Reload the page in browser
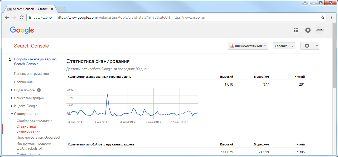Screen dimensions: 338x157 (x=22, y=18)
